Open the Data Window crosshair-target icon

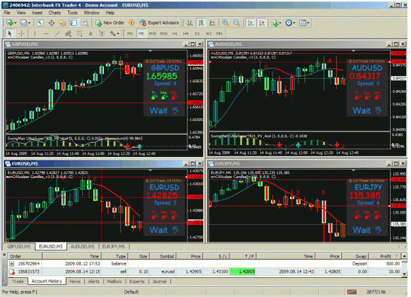tap(51, 23)
